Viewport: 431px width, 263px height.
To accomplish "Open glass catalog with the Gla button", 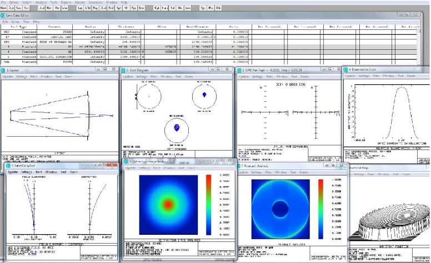I will 180,8.
